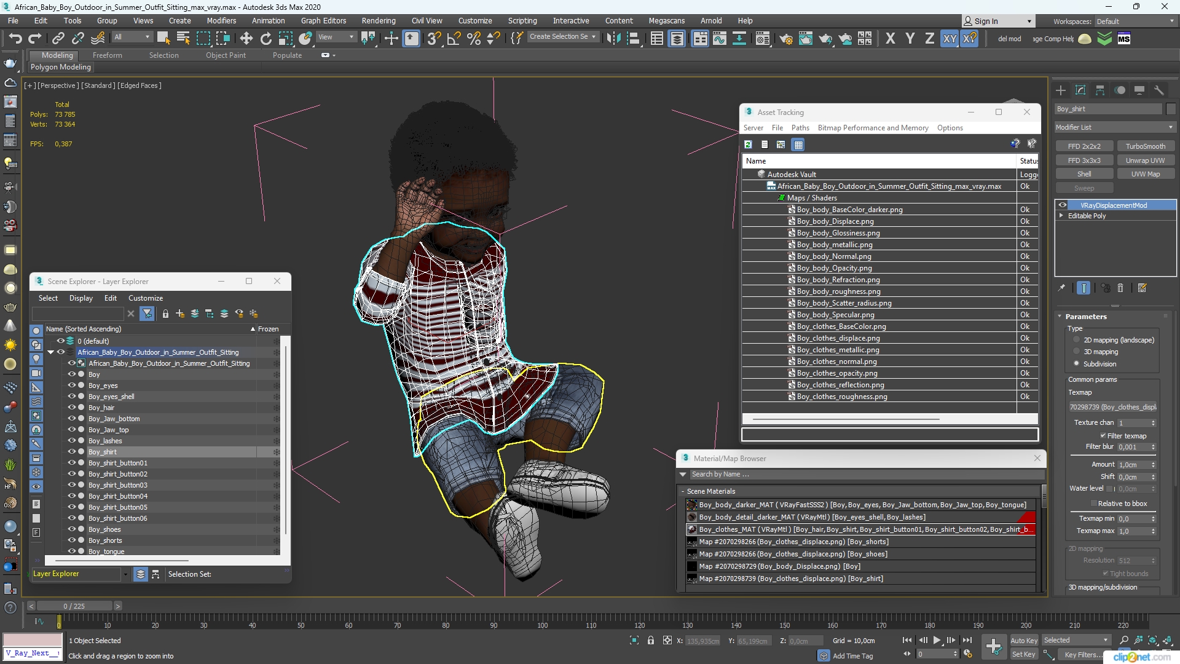The height and width of the screenshot is (664, 1180).
Task: Toggle visibility eye of Boy_shoes
Action: coord(71,529)
